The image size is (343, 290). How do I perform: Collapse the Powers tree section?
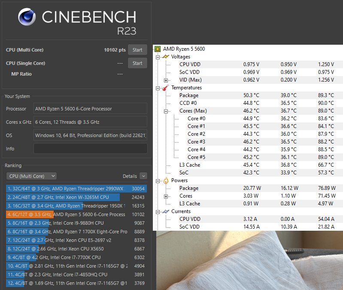(158, 181)
